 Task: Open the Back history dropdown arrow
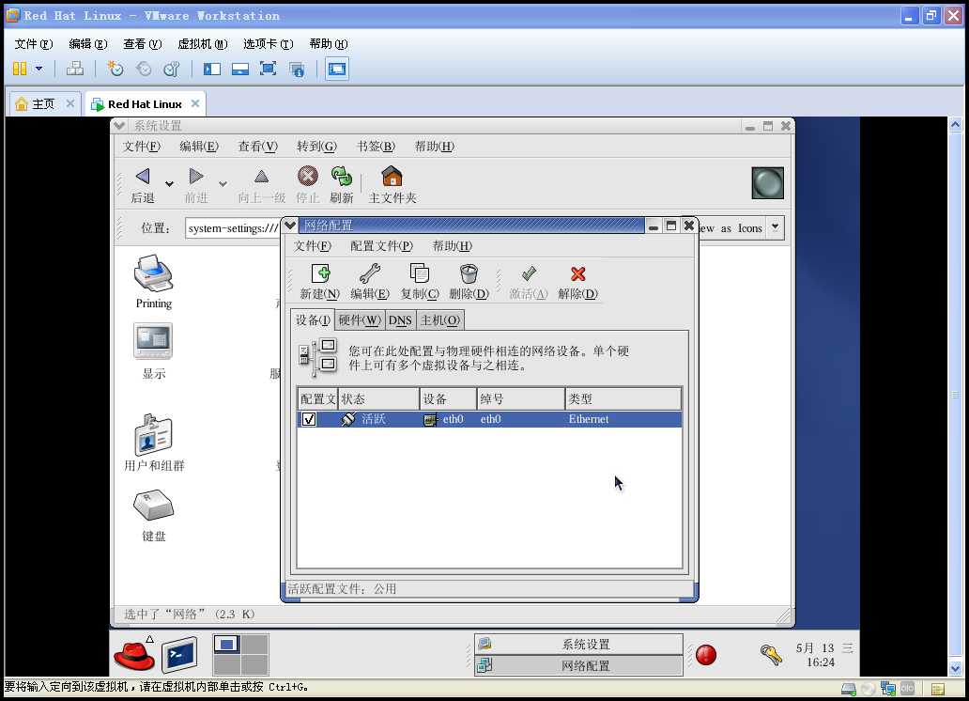click(169, 183)
